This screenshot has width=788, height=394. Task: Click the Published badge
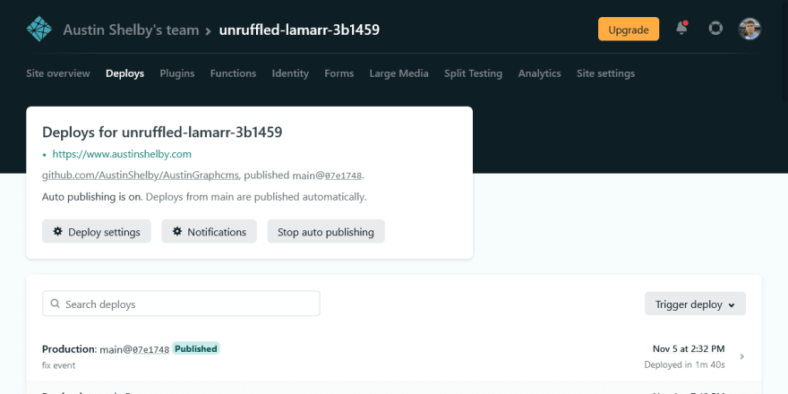tap(196, 348)
